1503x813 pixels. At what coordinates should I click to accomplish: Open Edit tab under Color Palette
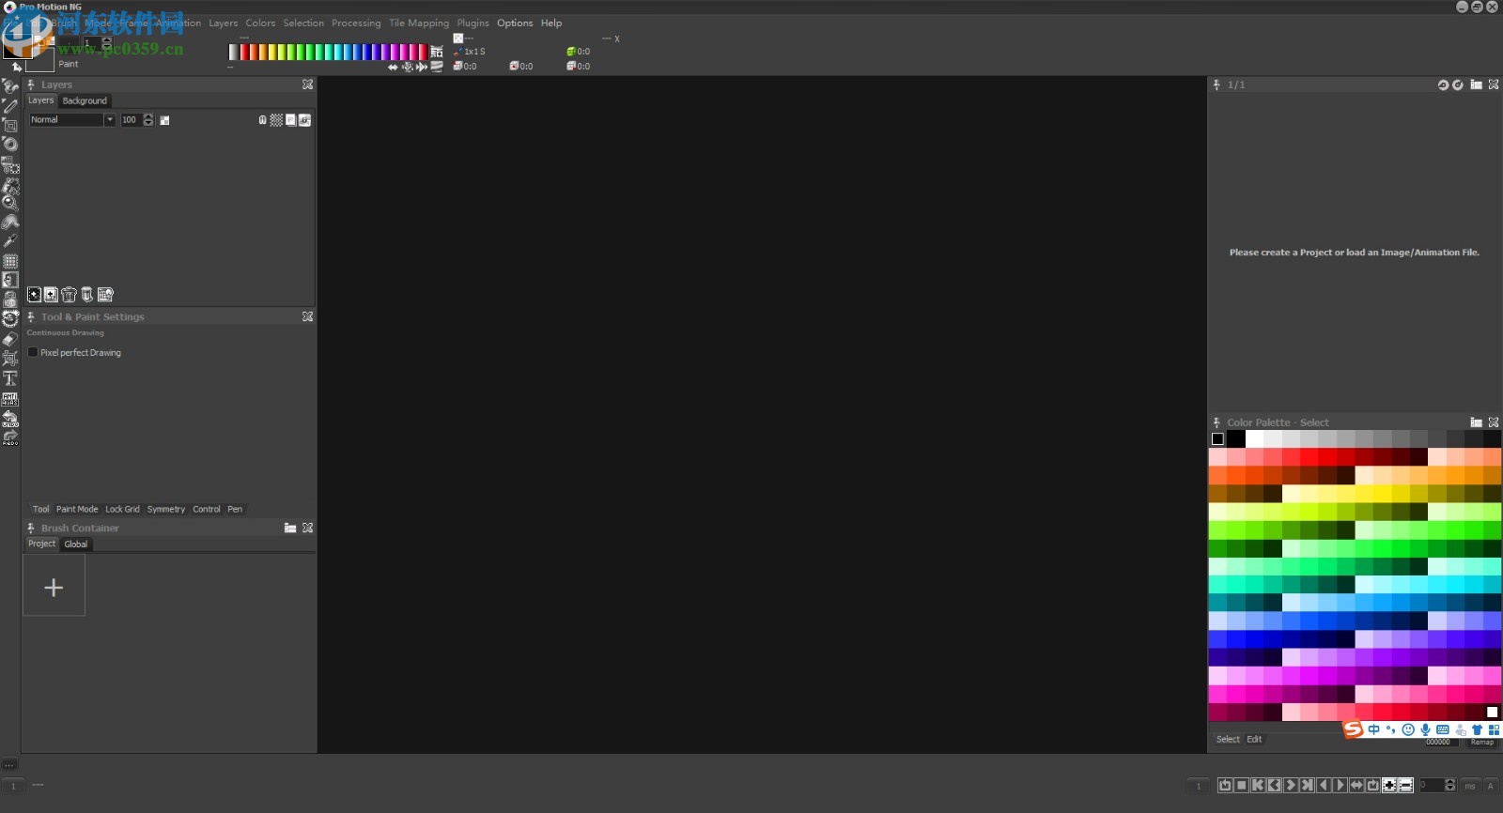click(x=1254, y=740)
